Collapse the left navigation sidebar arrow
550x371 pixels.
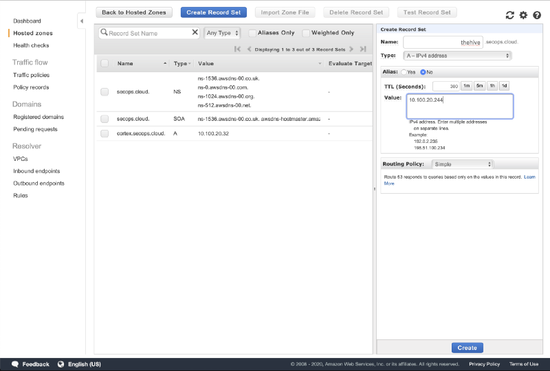tap(82, 21)
